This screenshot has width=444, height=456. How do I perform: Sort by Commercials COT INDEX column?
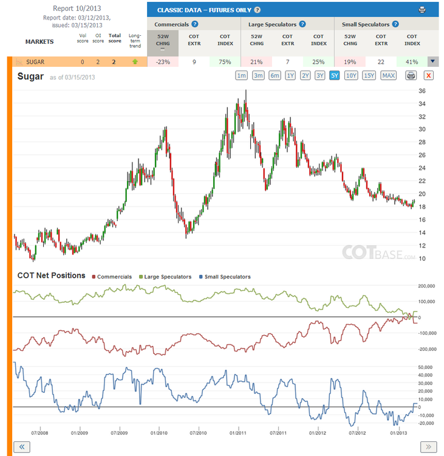click(x=225, y=40)
